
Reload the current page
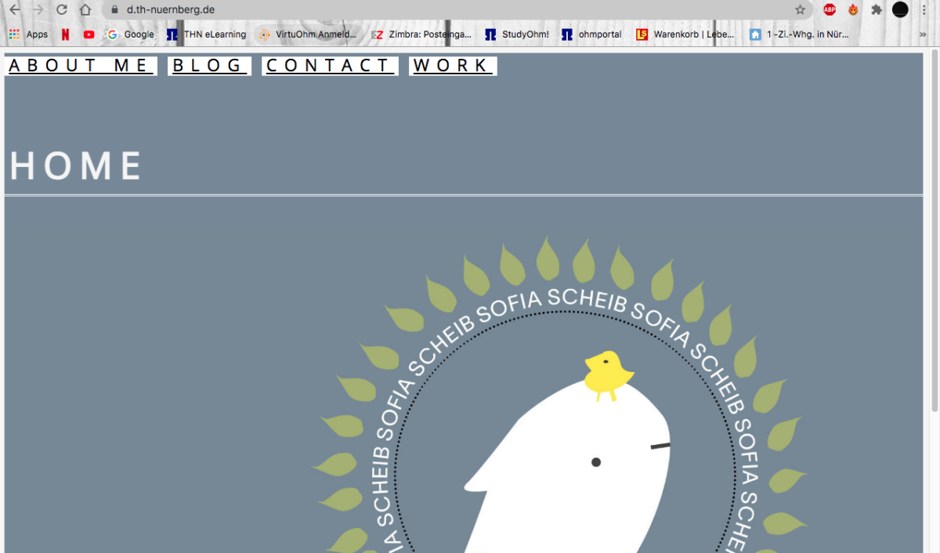tap(62, 10)
